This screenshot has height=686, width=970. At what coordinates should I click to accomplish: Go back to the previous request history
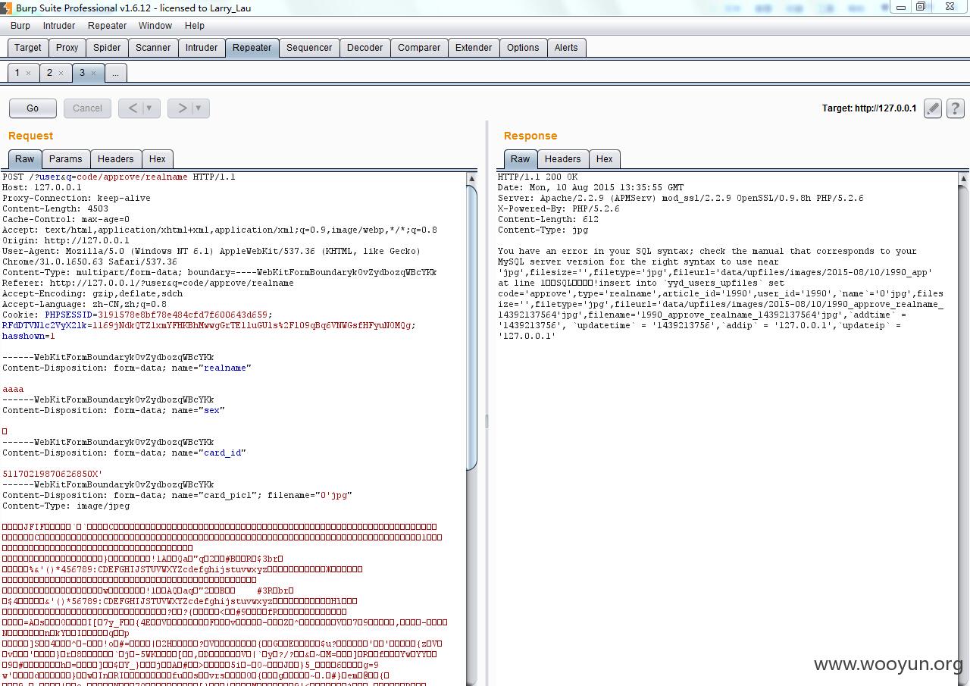(133, 108)
